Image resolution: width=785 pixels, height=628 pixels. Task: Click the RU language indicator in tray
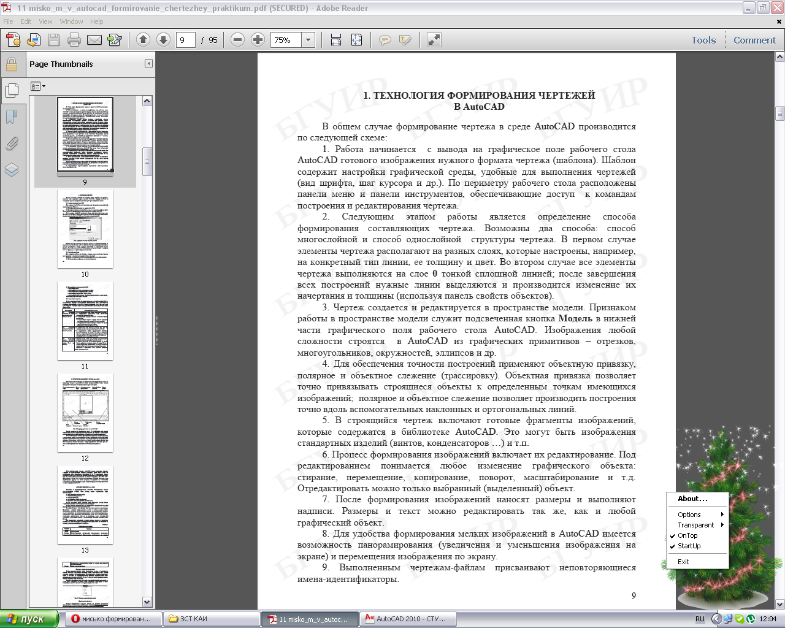700,619
